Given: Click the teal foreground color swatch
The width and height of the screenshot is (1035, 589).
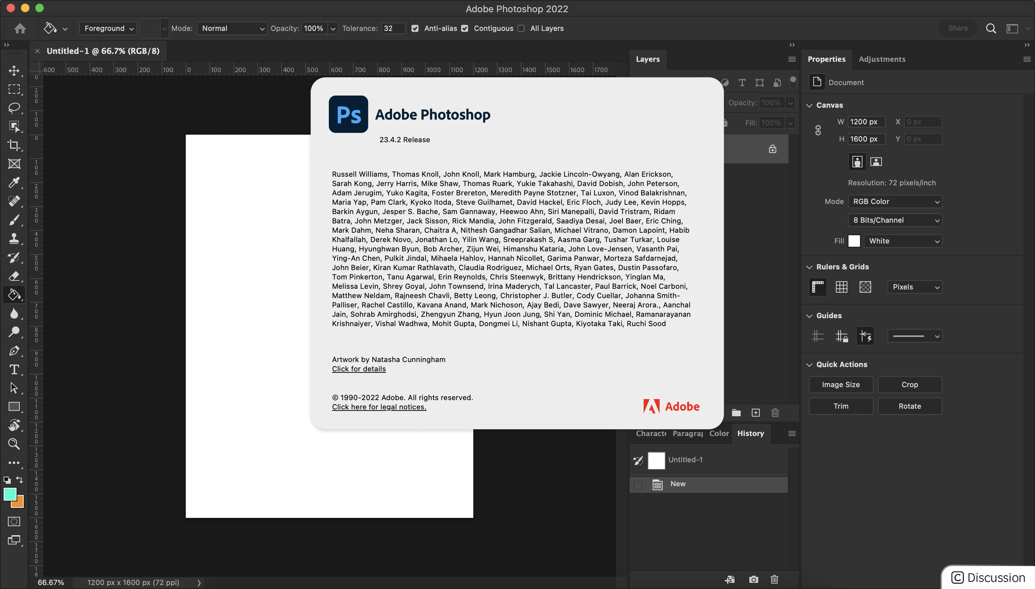Looking at the screenshot, I should point(9,493).
